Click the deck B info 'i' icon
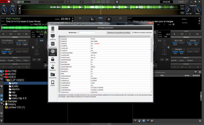The image size is (204, 125). click(199, 18)
